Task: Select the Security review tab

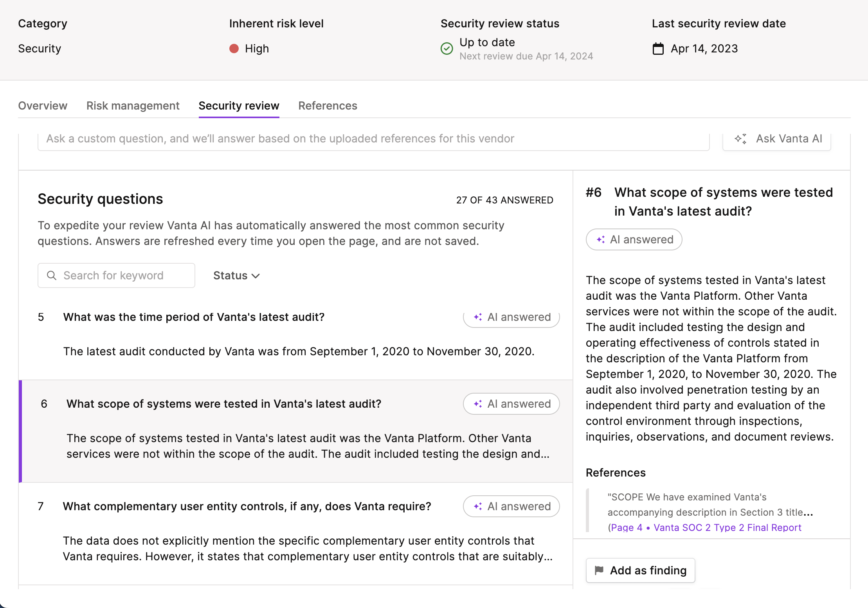Action: click(239, 106)
